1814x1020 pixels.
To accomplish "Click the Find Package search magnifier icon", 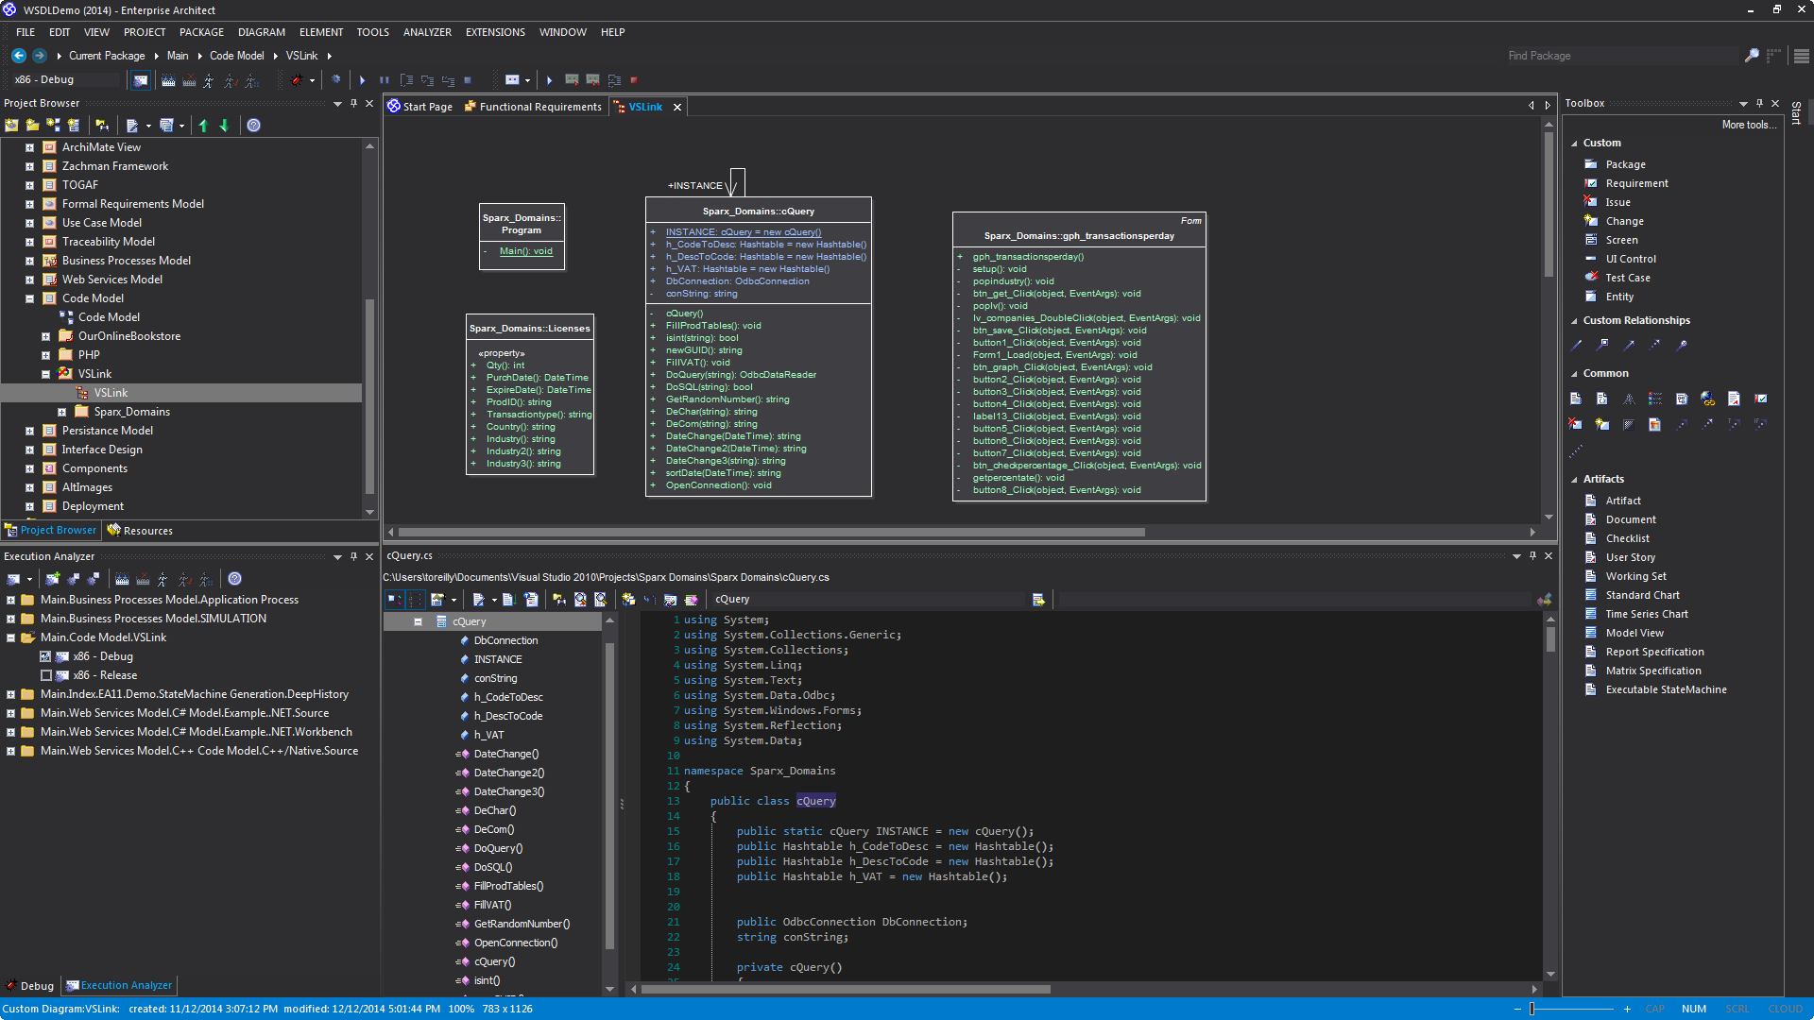I will point(1751,56).
